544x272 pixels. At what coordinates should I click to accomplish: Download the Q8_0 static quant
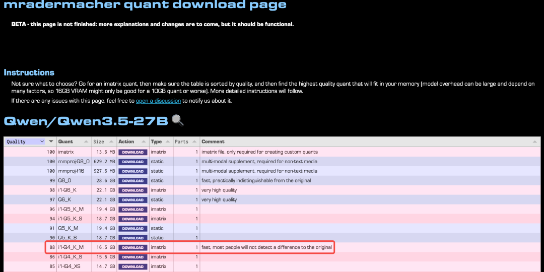pyautogui.click(x=133, y=181)
